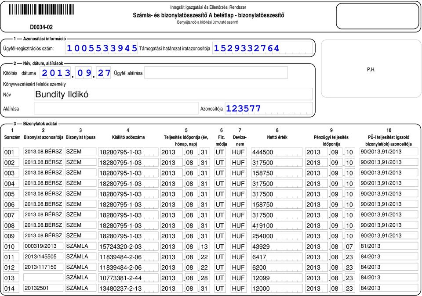
Task: Click the P.H. stamp box
Action: point(371,69)
